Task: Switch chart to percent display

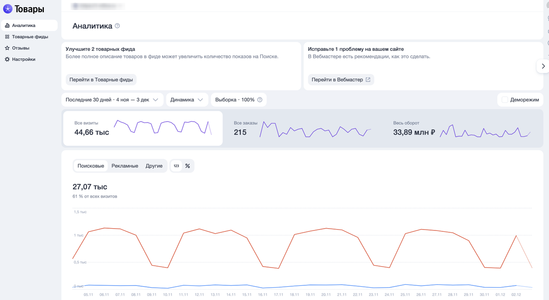Action: pyautogui.click(x=188, y=166)
